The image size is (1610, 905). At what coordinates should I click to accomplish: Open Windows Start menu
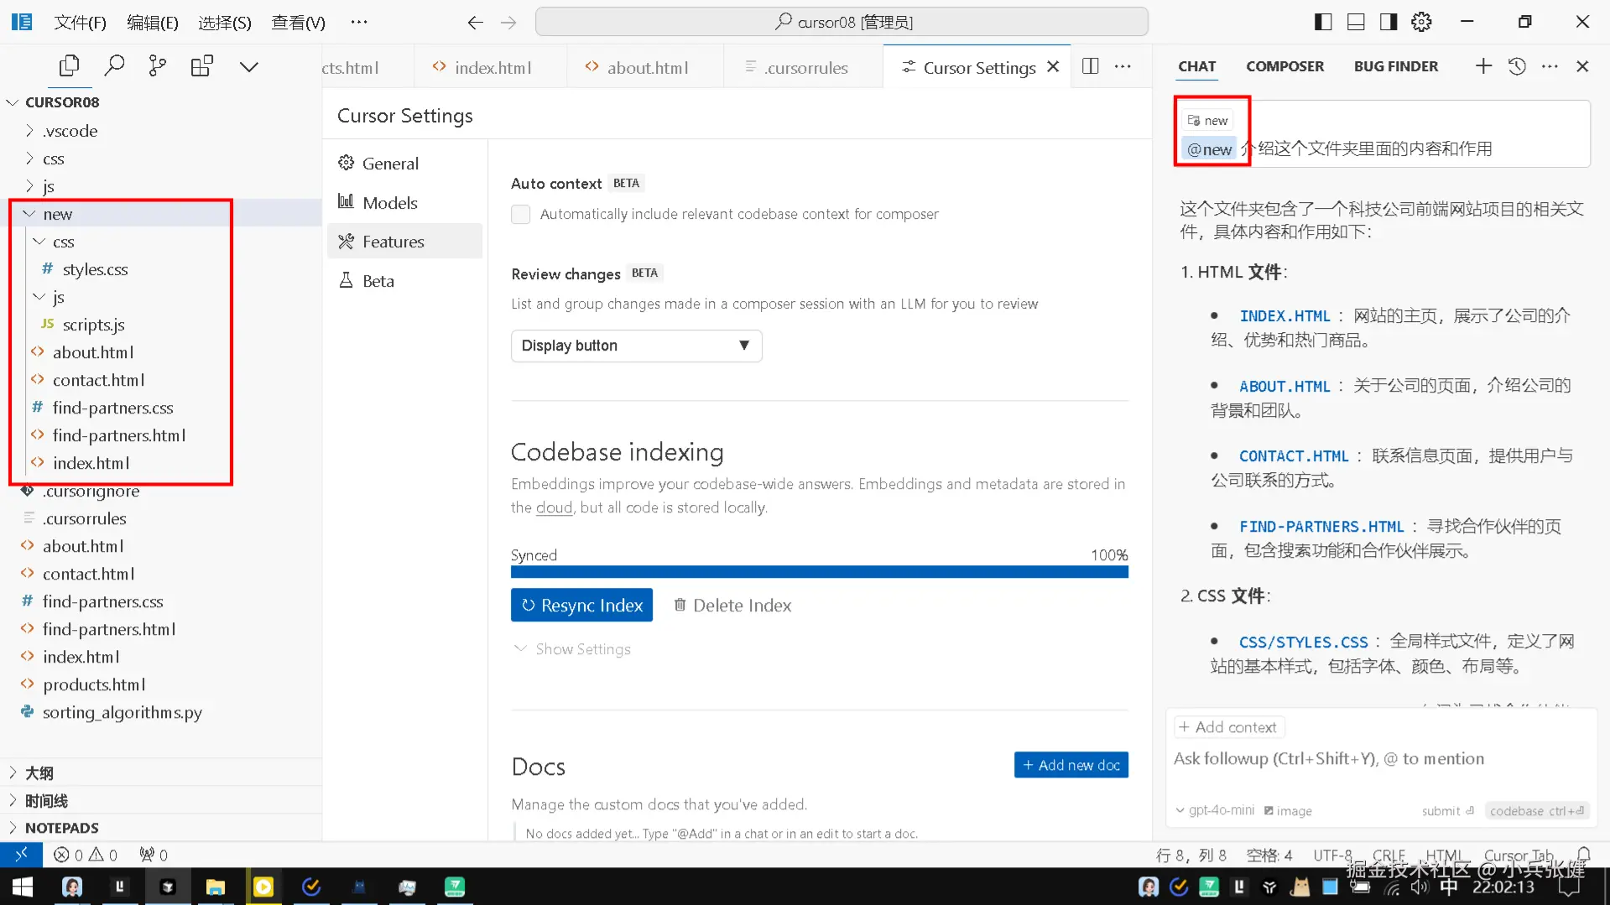pyautogui.click(x=22, y=887)
